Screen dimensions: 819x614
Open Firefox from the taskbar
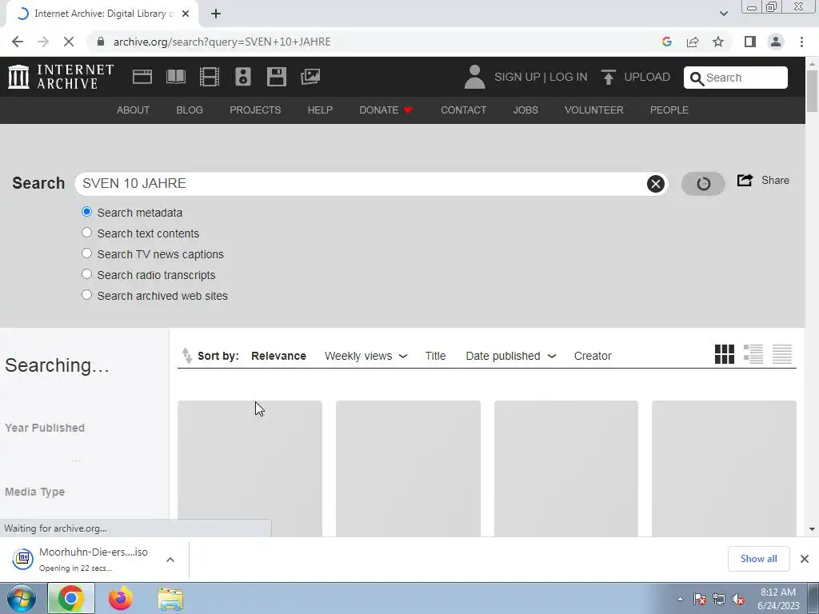[x=120, y=598]
